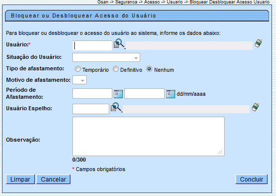Focus the Usuário Espelho code input
This screenshot has height=196, width=276.
(x=91, y=109)
